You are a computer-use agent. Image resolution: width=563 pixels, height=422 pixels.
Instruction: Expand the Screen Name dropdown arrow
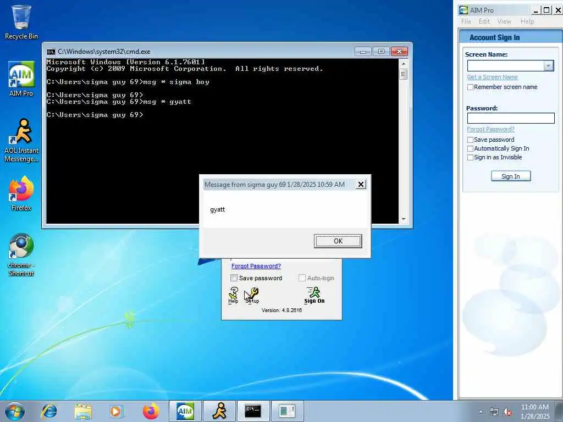click(549, 66)
